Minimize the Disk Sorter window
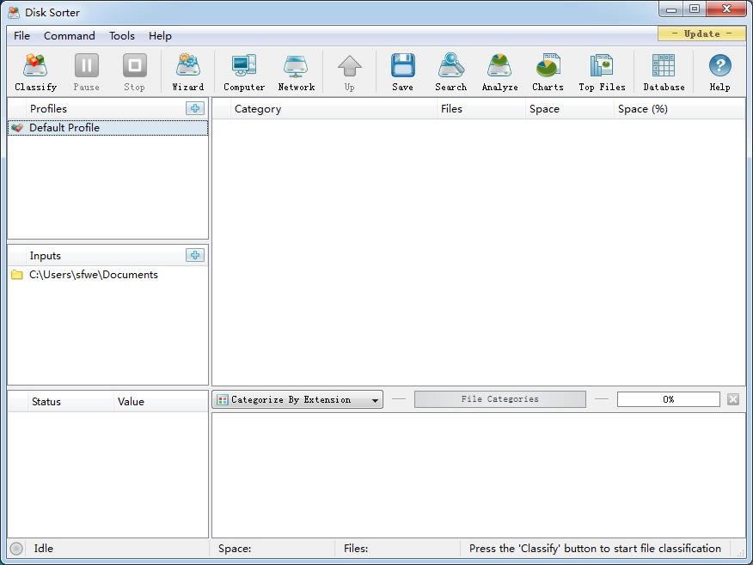The image size is (753, 565). click(670, 9)
